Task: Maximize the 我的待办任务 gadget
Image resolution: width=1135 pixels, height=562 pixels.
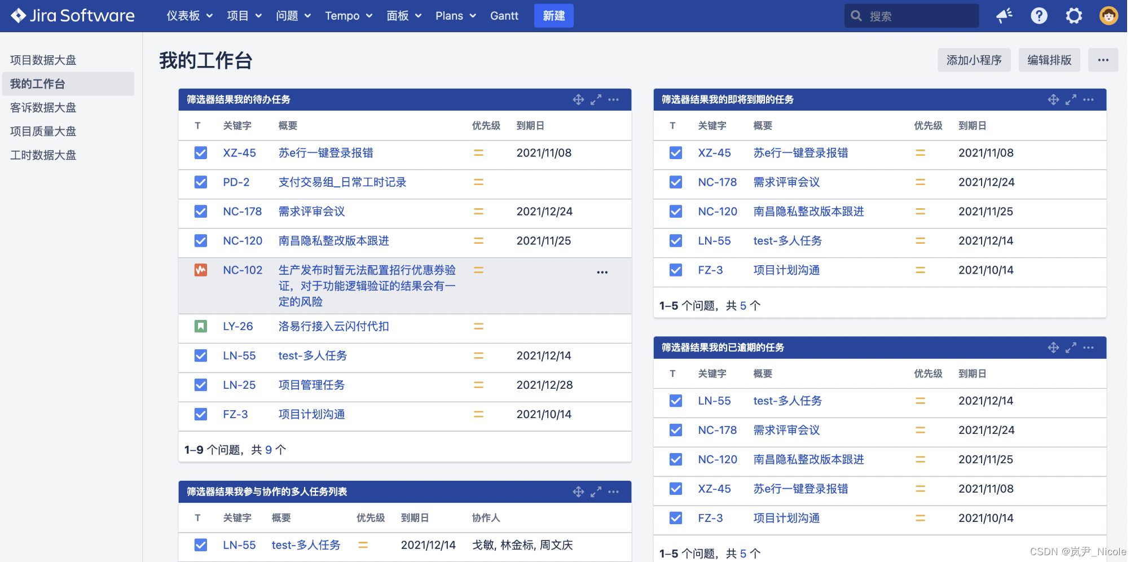Action: tap(596, 100)
